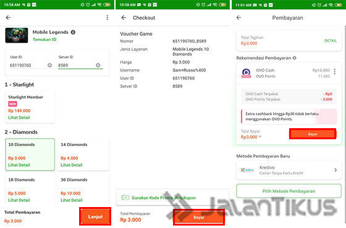The height and width of the screenshot is (228, 346).
Task: Tap the 11:01 AM clock on Pembayaran screen
Action: [x=243, y=5]
